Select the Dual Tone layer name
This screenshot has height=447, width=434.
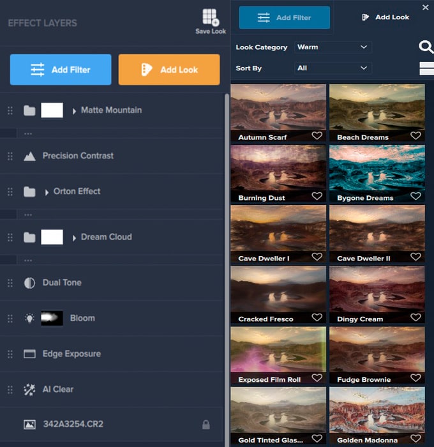(62, 283)
